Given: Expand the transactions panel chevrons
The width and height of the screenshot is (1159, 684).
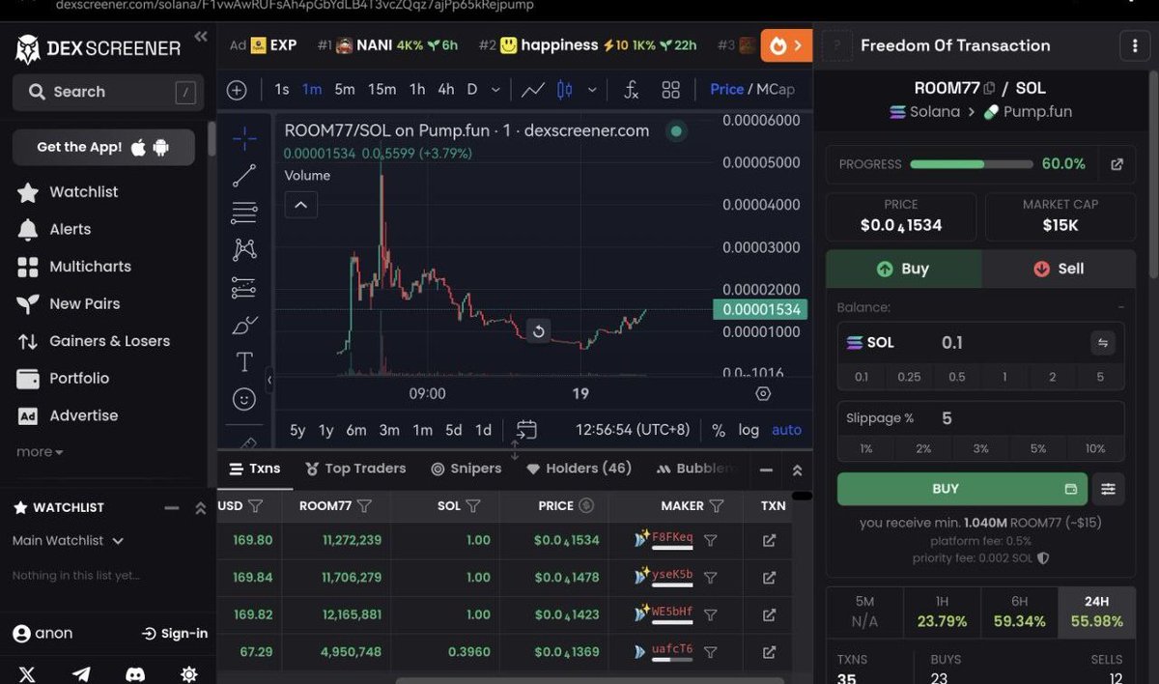Looking at the screenshot, I should 797,470.
